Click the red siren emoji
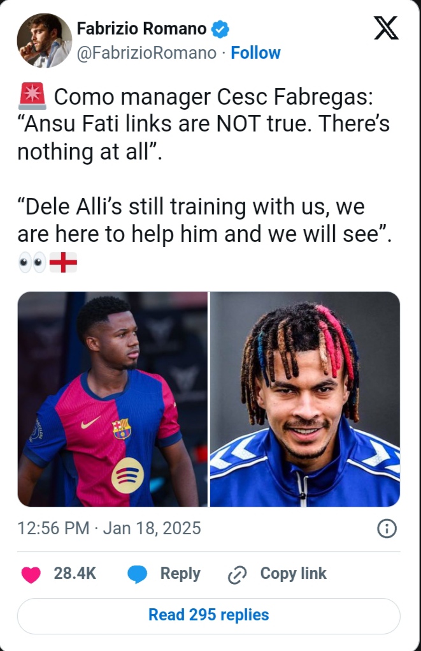The image size is (421, 651). pyautogui.click(x=32, y=96)
